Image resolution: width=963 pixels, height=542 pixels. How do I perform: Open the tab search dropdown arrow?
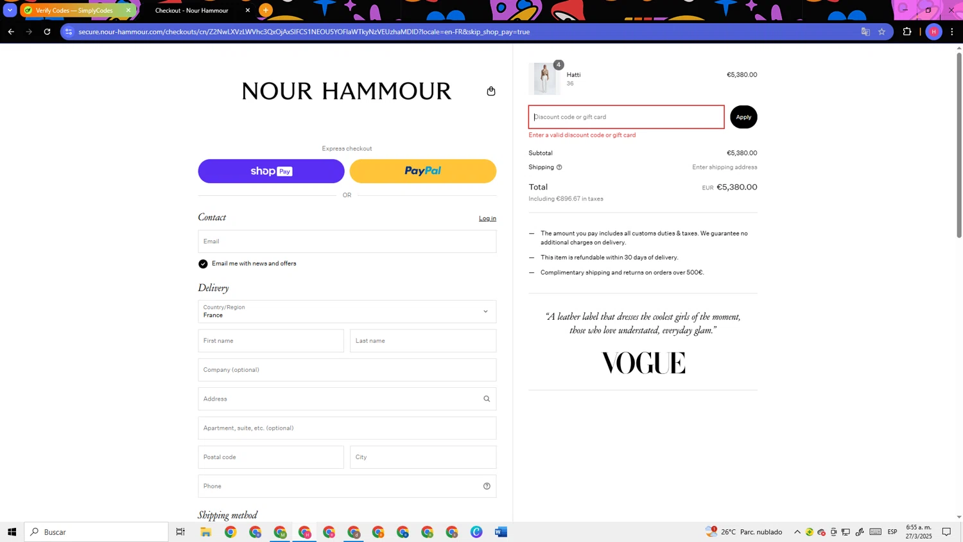(x=10, y=10)
